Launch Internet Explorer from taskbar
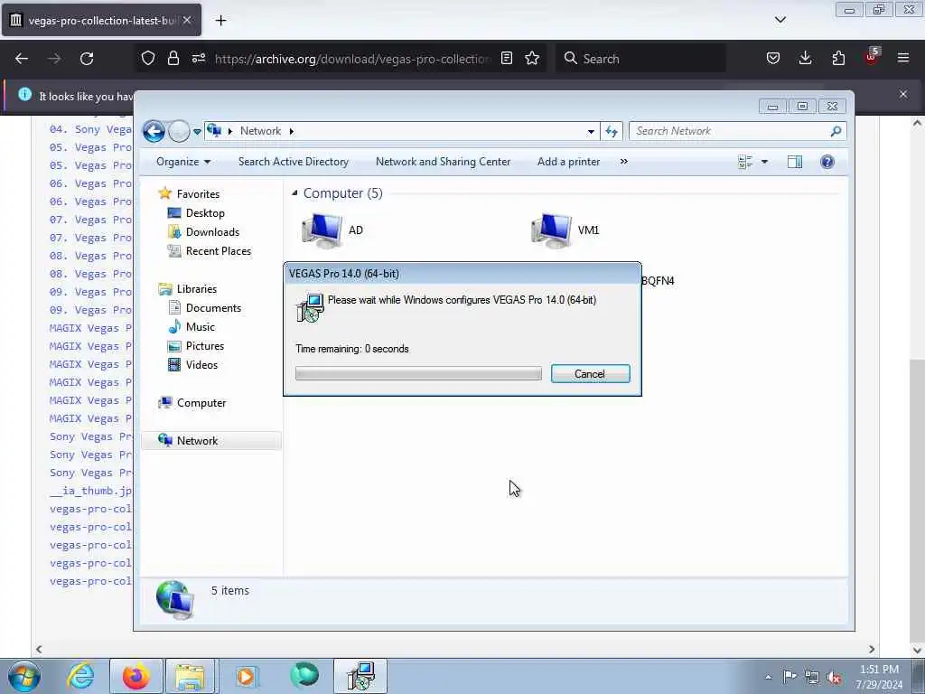 (x=80, y=676)
